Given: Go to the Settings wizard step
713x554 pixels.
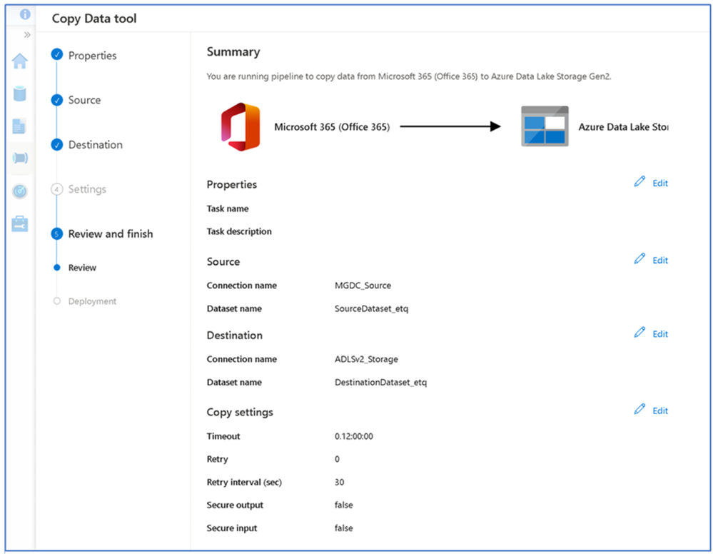Looking at the screenshot, I should tap(87, 189).
